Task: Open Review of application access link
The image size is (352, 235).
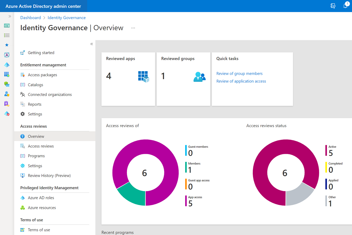Action: pos(241,81)
